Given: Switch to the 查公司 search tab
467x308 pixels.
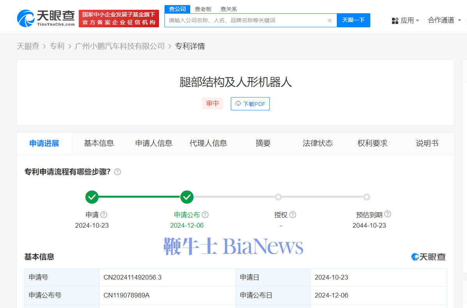Looking at the screenshot, I should 177,9.
